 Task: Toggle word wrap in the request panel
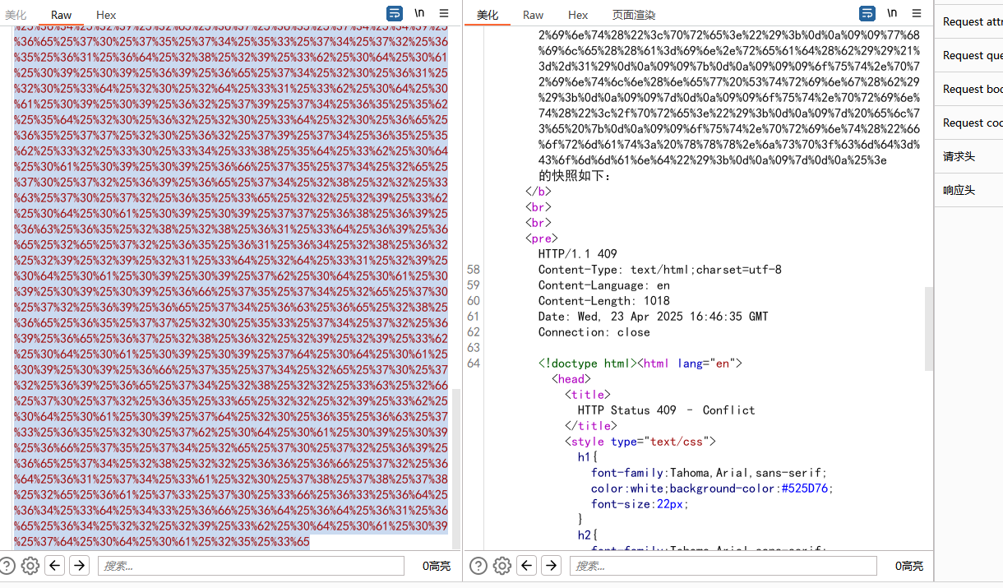click(x=395, y=13)
